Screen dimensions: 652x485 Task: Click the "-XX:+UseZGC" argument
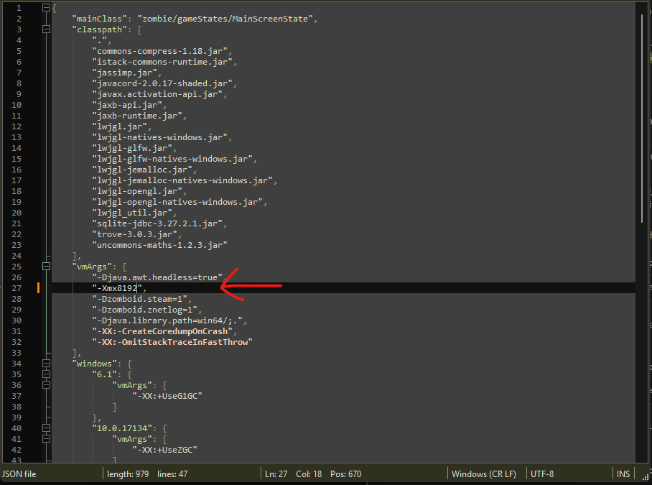164,450
